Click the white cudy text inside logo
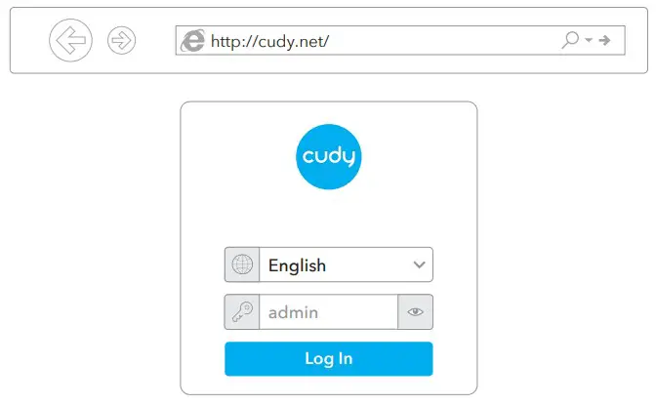This screenshot has height=405, width=656. point(328,156)
